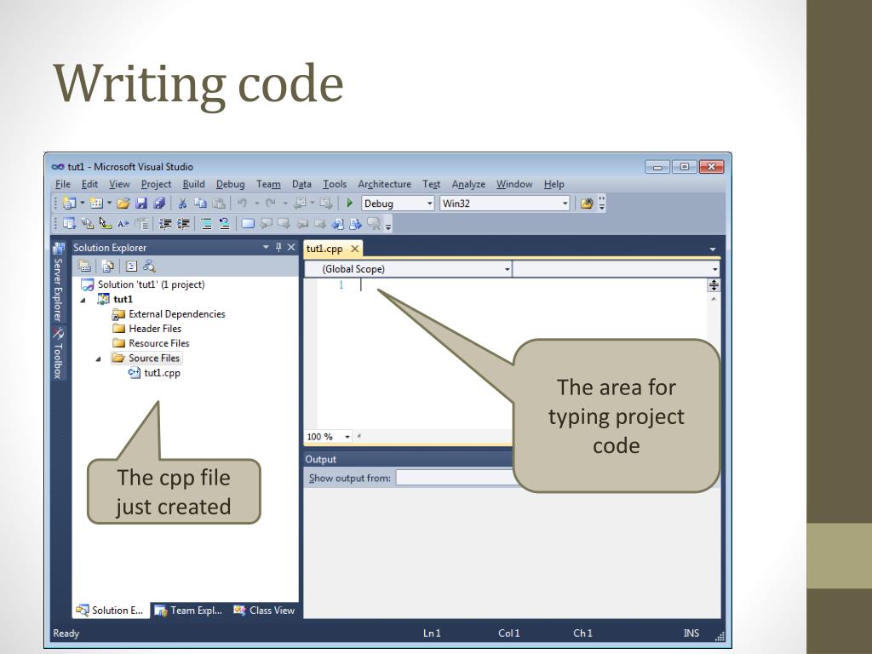Open the Window menu
Viewport: 872px width, 654px height.
[x=514, y=184]
